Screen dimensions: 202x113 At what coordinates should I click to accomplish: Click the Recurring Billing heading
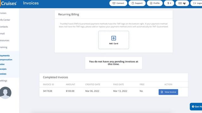coord(68,14)
